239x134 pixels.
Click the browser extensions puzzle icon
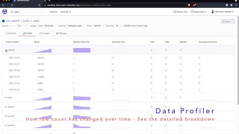tap(232, 5)
